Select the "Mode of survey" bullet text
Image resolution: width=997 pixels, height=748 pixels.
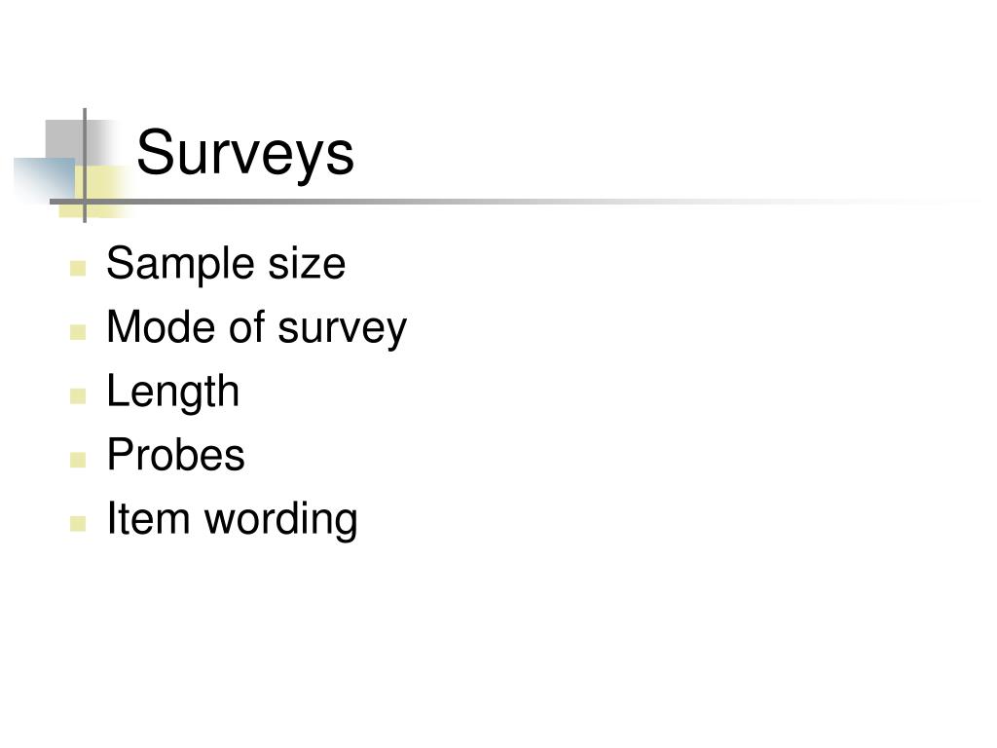coord(256,327)
